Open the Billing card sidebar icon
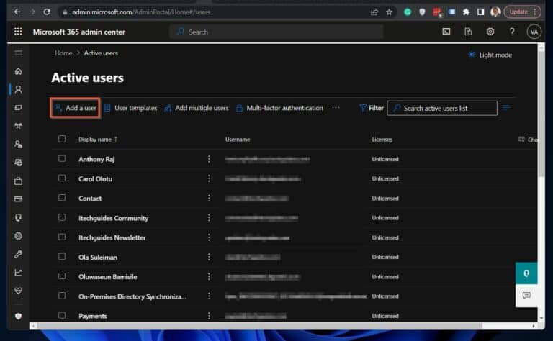 [18, 199]
